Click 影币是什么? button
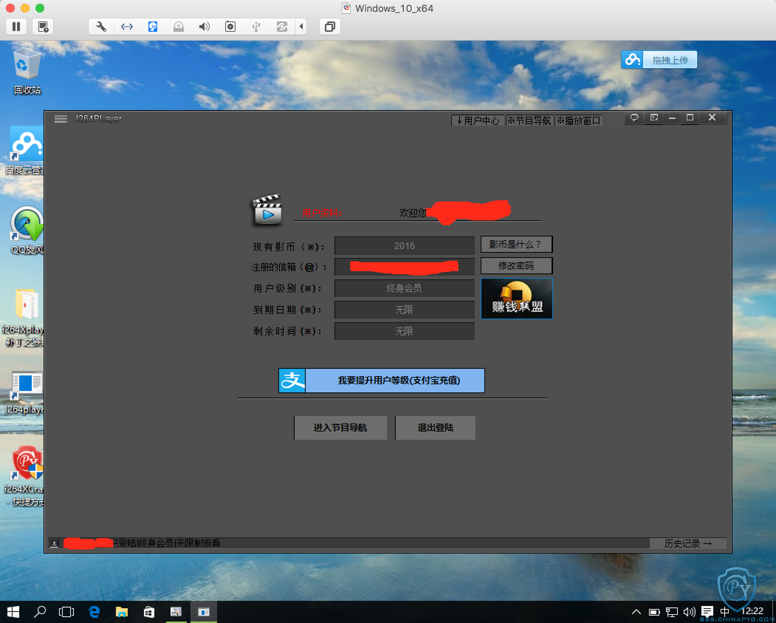Viewport: 776px width, 623px height. click(516, 244)
